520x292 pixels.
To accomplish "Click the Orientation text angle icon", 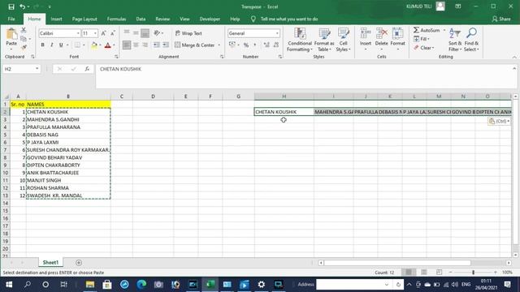I will click(x=158, y=32).
